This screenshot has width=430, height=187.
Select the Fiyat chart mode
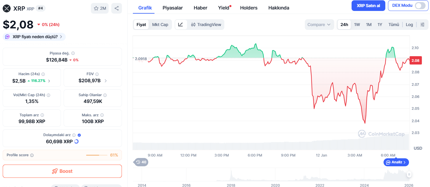[x=141, y=25]
